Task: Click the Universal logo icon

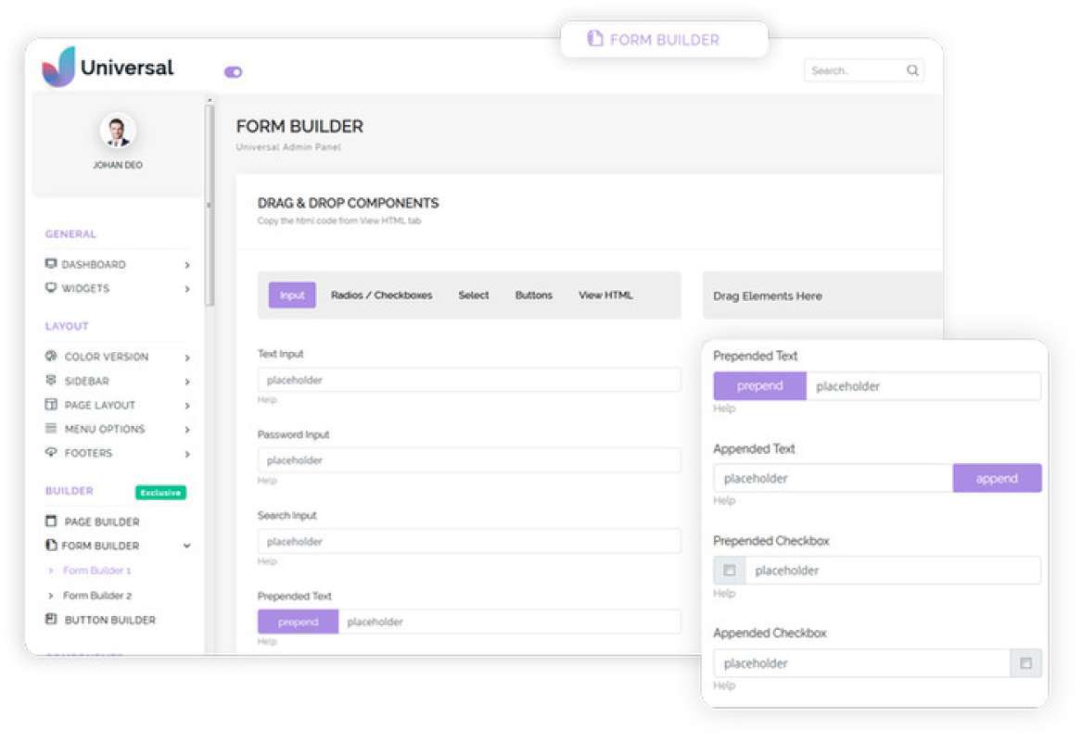Action: pyautogui.click(x=58, y=67)
